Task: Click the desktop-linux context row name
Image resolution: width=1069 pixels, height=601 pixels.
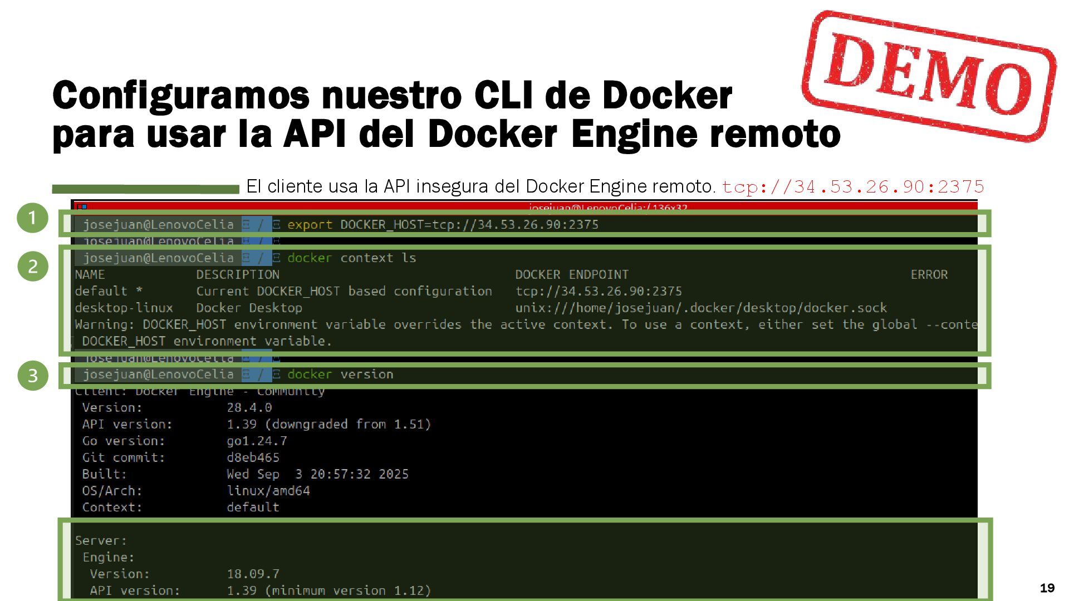Action: (x=124, y=308)
